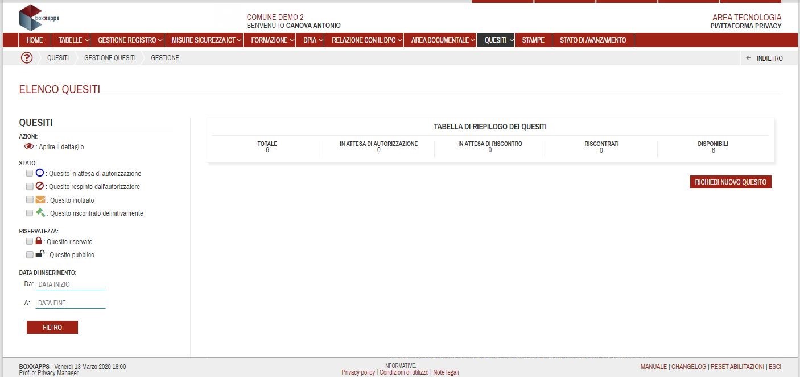
Task: Click the clock icon for awaiting authorization
Action: (x=40, y=173)
